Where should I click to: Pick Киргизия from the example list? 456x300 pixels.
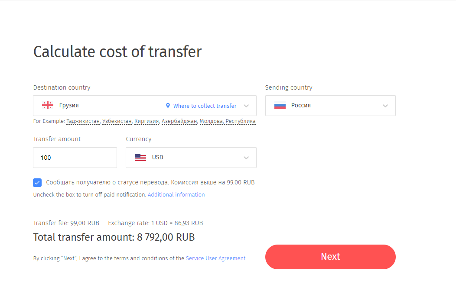[x=147, y=121]
